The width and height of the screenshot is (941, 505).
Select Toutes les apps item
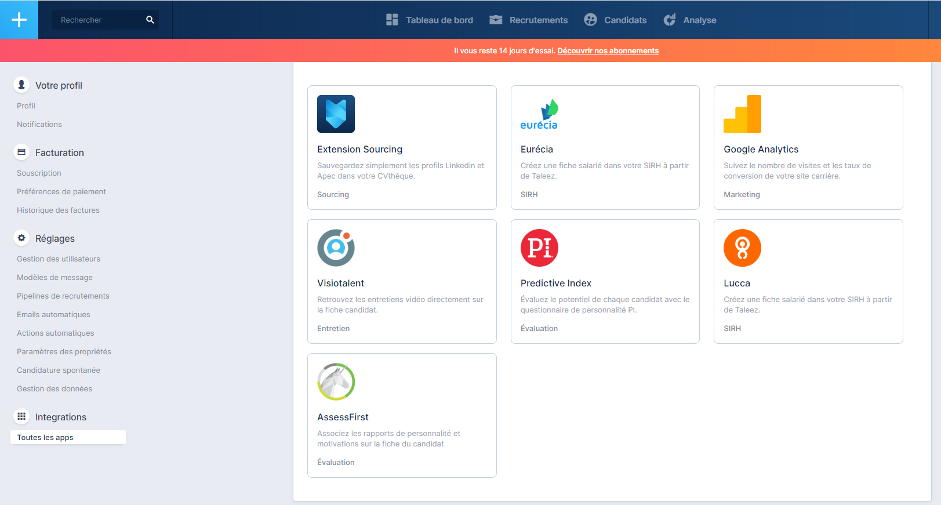click(68, 437)
